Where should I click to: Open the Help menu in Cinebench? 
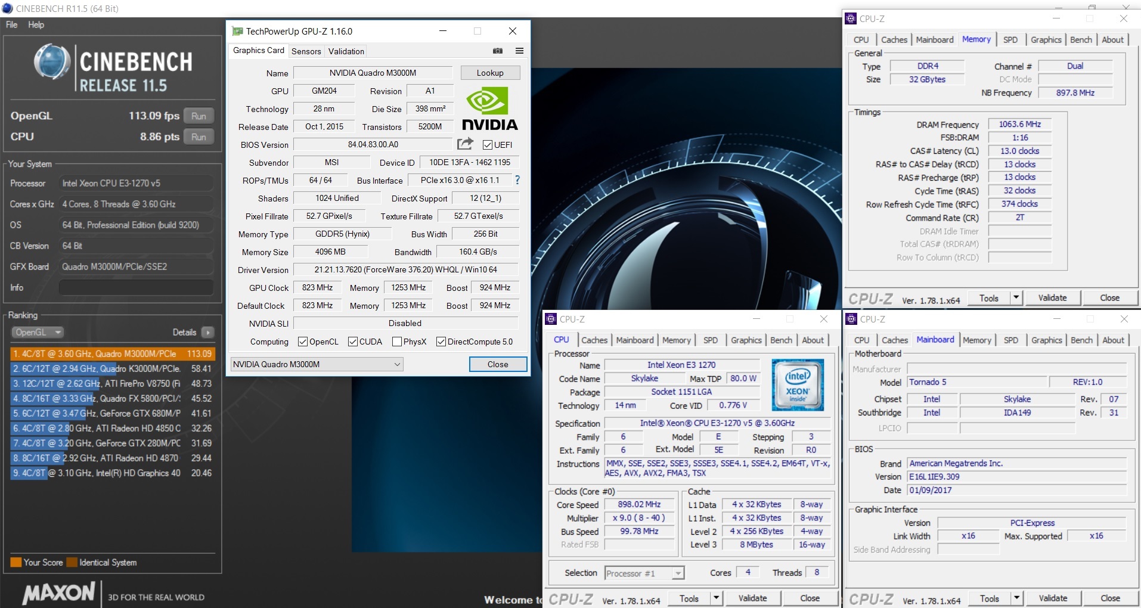click(x=36, y=25)
